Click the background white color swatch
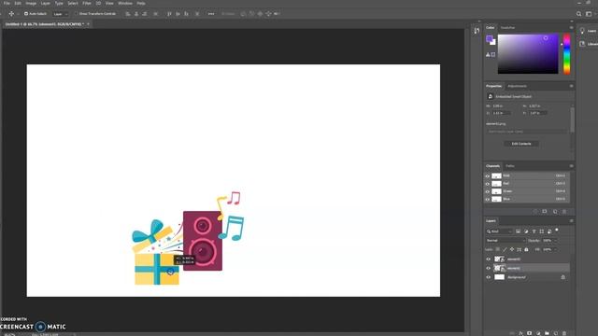 pos(493,42)
